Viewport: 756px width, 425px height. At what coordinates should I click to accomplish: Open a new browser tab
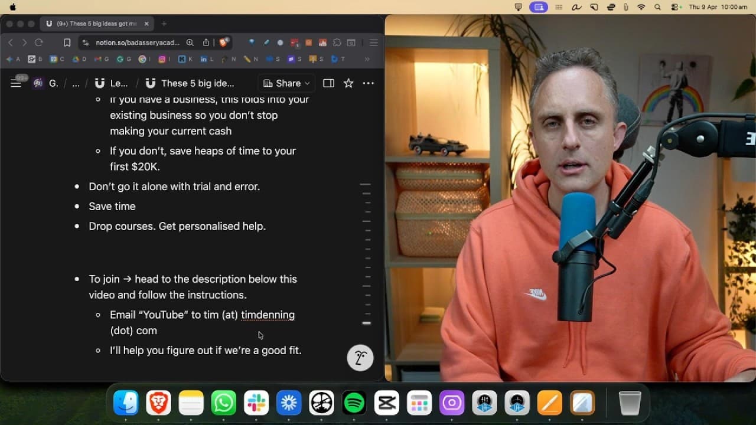point(164,24)
